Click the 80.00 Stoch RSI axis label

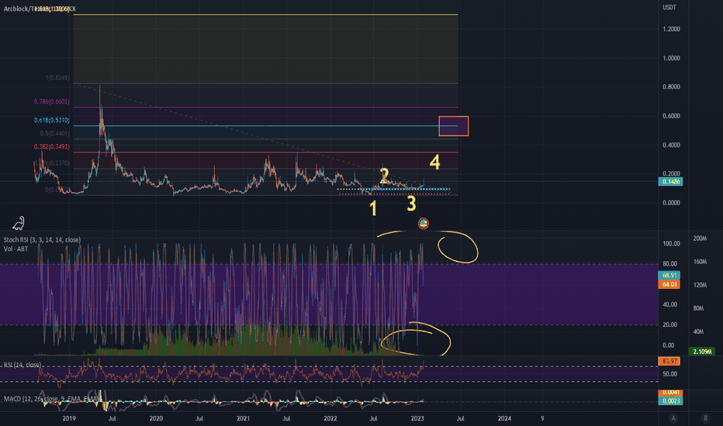tap(669, 264)
